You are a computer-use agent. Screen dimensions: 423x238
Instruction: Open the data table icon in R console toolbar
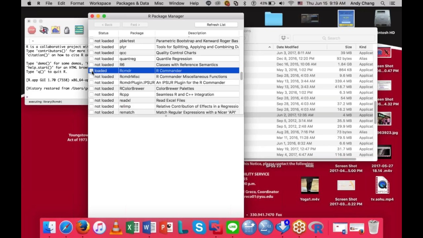coord(79,30)
